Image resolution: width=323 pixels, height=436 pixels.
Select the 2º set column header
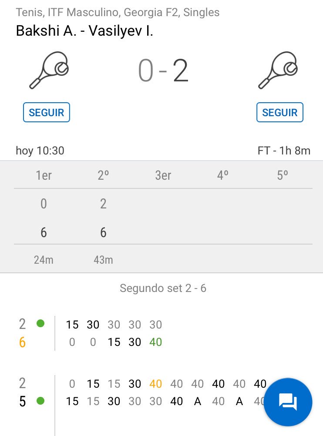pos(103,175)
